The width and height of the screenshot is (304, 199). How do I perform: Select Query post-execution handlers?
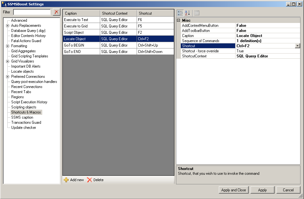34,82
